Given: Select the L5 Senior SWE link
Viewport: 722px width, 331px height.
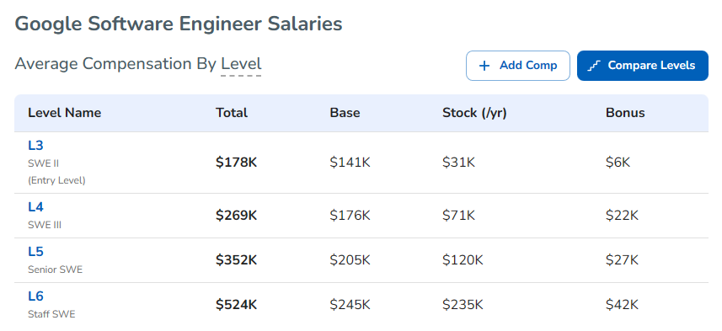Looking at the screenshot, I should (x=35, y=252).
